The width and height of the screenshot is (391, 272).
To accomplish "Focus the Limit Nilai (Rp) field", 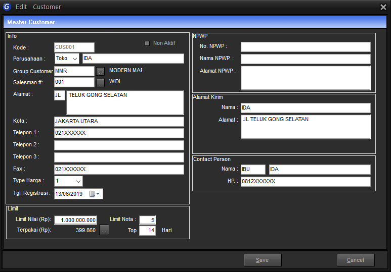I will pyautogui.click(x=75, y=220).
